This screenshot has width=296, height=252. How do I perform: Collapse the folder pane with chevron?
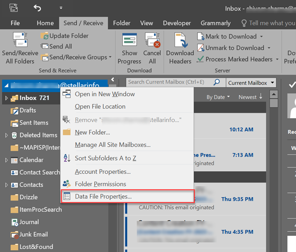click(113, 80)
